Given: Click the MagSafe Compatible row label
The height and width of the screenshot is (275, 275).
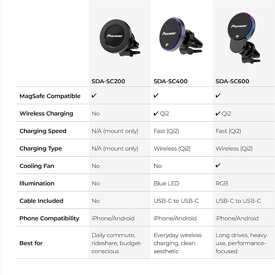Looking at the screenshot, I should point(50,96).
